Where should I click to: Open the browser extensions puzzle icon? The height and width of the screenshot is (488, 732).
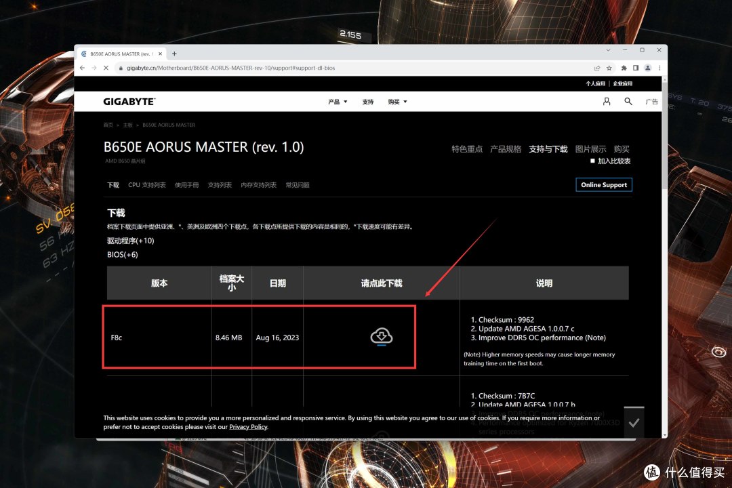[x=624, y=68]
